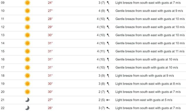Click the wind speed 2 (5)
The height and width of the screenshot is (111, 186).
[102, 100]
